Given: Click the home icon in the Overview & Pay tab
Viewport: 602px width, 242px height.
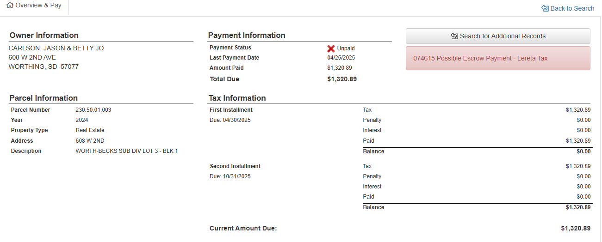Looking at the screenshot, I should click(x=10, y=6).
